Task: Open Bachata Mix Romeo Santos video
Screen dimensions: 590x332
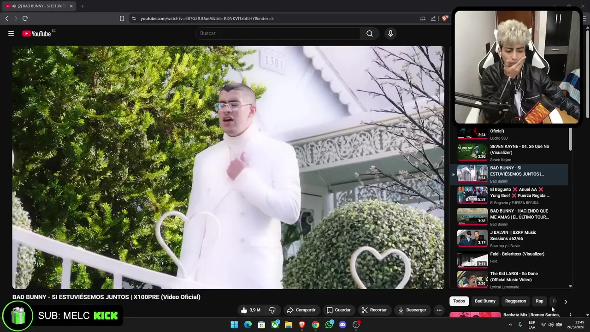Action: click(x=531, y=315)
